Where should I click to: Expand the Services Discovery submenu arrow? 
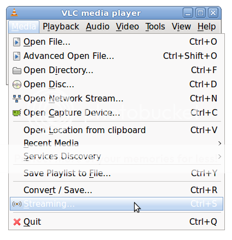(219, 157)
